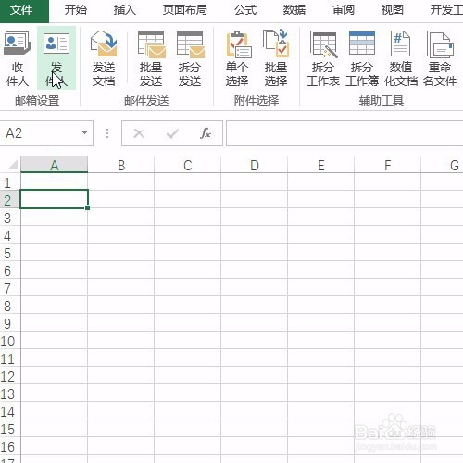Select column C header
The width and height of the screenshot is (463, 463).
pyautogui.click(x=188, y=165)
